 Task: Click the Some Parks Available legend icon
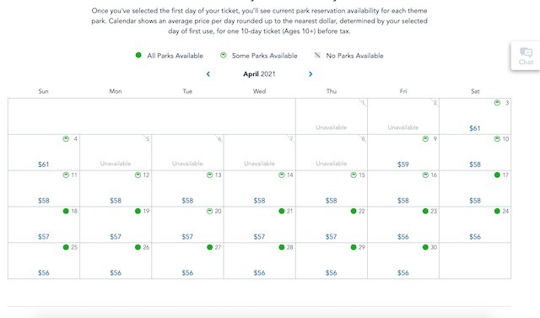pyautogui.click(x=223, y=55)
